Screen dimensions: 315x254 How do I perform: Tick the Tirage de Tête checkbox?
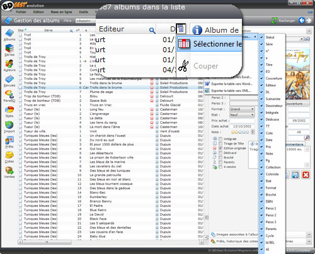point(220,143)
